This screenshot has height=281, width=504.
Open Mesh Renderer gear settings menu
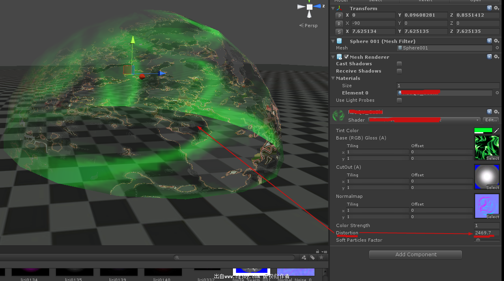pos(496,57)
